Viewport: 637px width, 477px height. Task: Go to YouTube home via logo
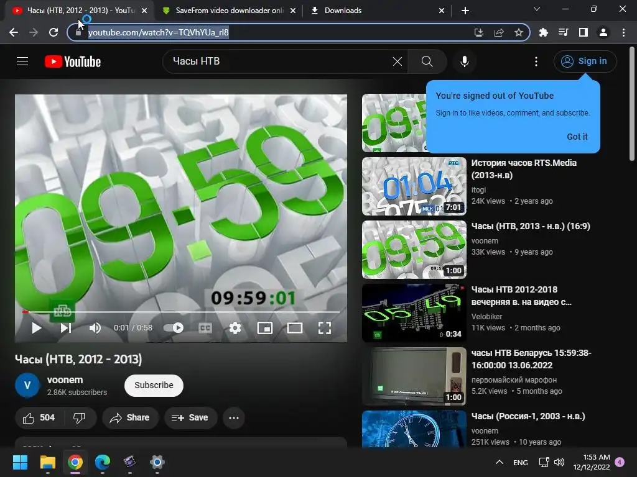73,61
